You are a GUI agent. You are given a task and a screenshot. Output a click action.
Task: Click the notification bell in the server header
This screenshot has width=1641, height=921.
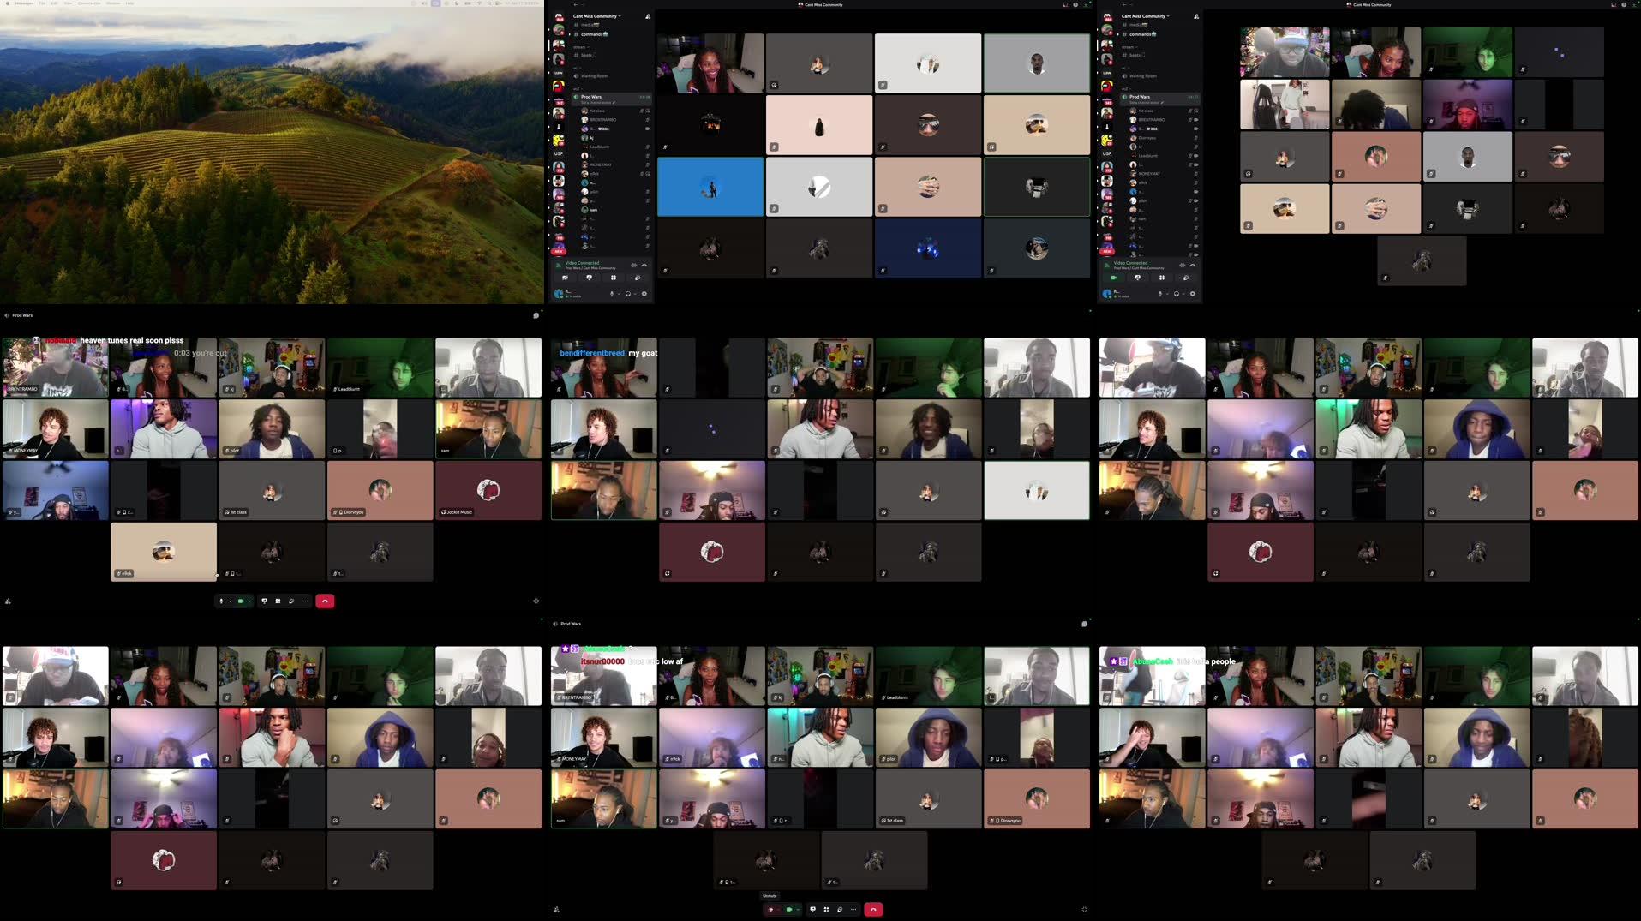coord(648,16)
